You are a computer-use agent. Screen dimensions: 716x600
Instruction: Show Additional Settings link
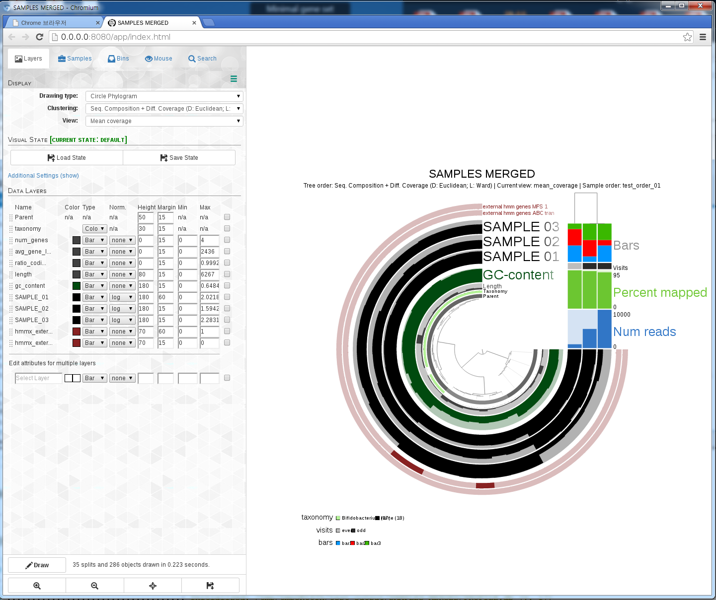click(x=43, y=176)
